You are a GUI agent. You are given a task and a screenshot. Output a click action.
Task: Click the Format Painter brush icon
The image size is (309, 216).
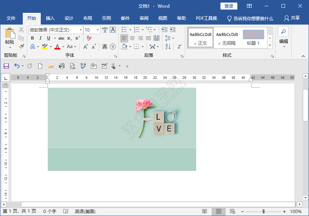pos(21,47)
